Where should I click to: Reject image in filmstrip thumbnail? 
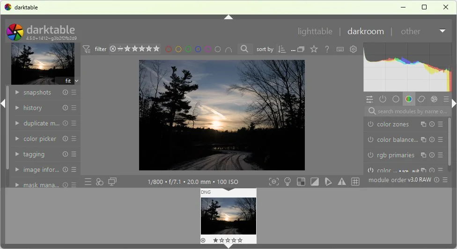click(x=203, y=240)
